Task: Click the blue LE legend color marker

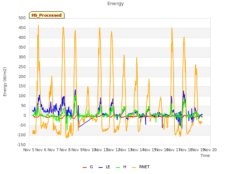Action: (x=101, y=167)
